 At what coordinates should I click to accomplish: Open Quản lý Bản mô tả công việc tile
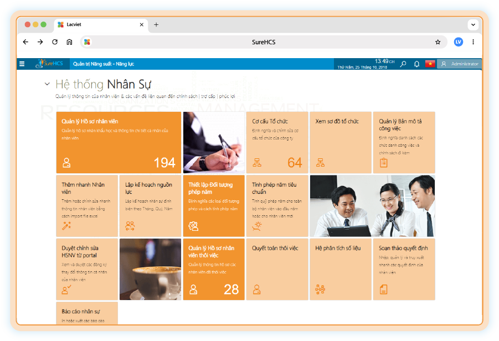point(404,142)
